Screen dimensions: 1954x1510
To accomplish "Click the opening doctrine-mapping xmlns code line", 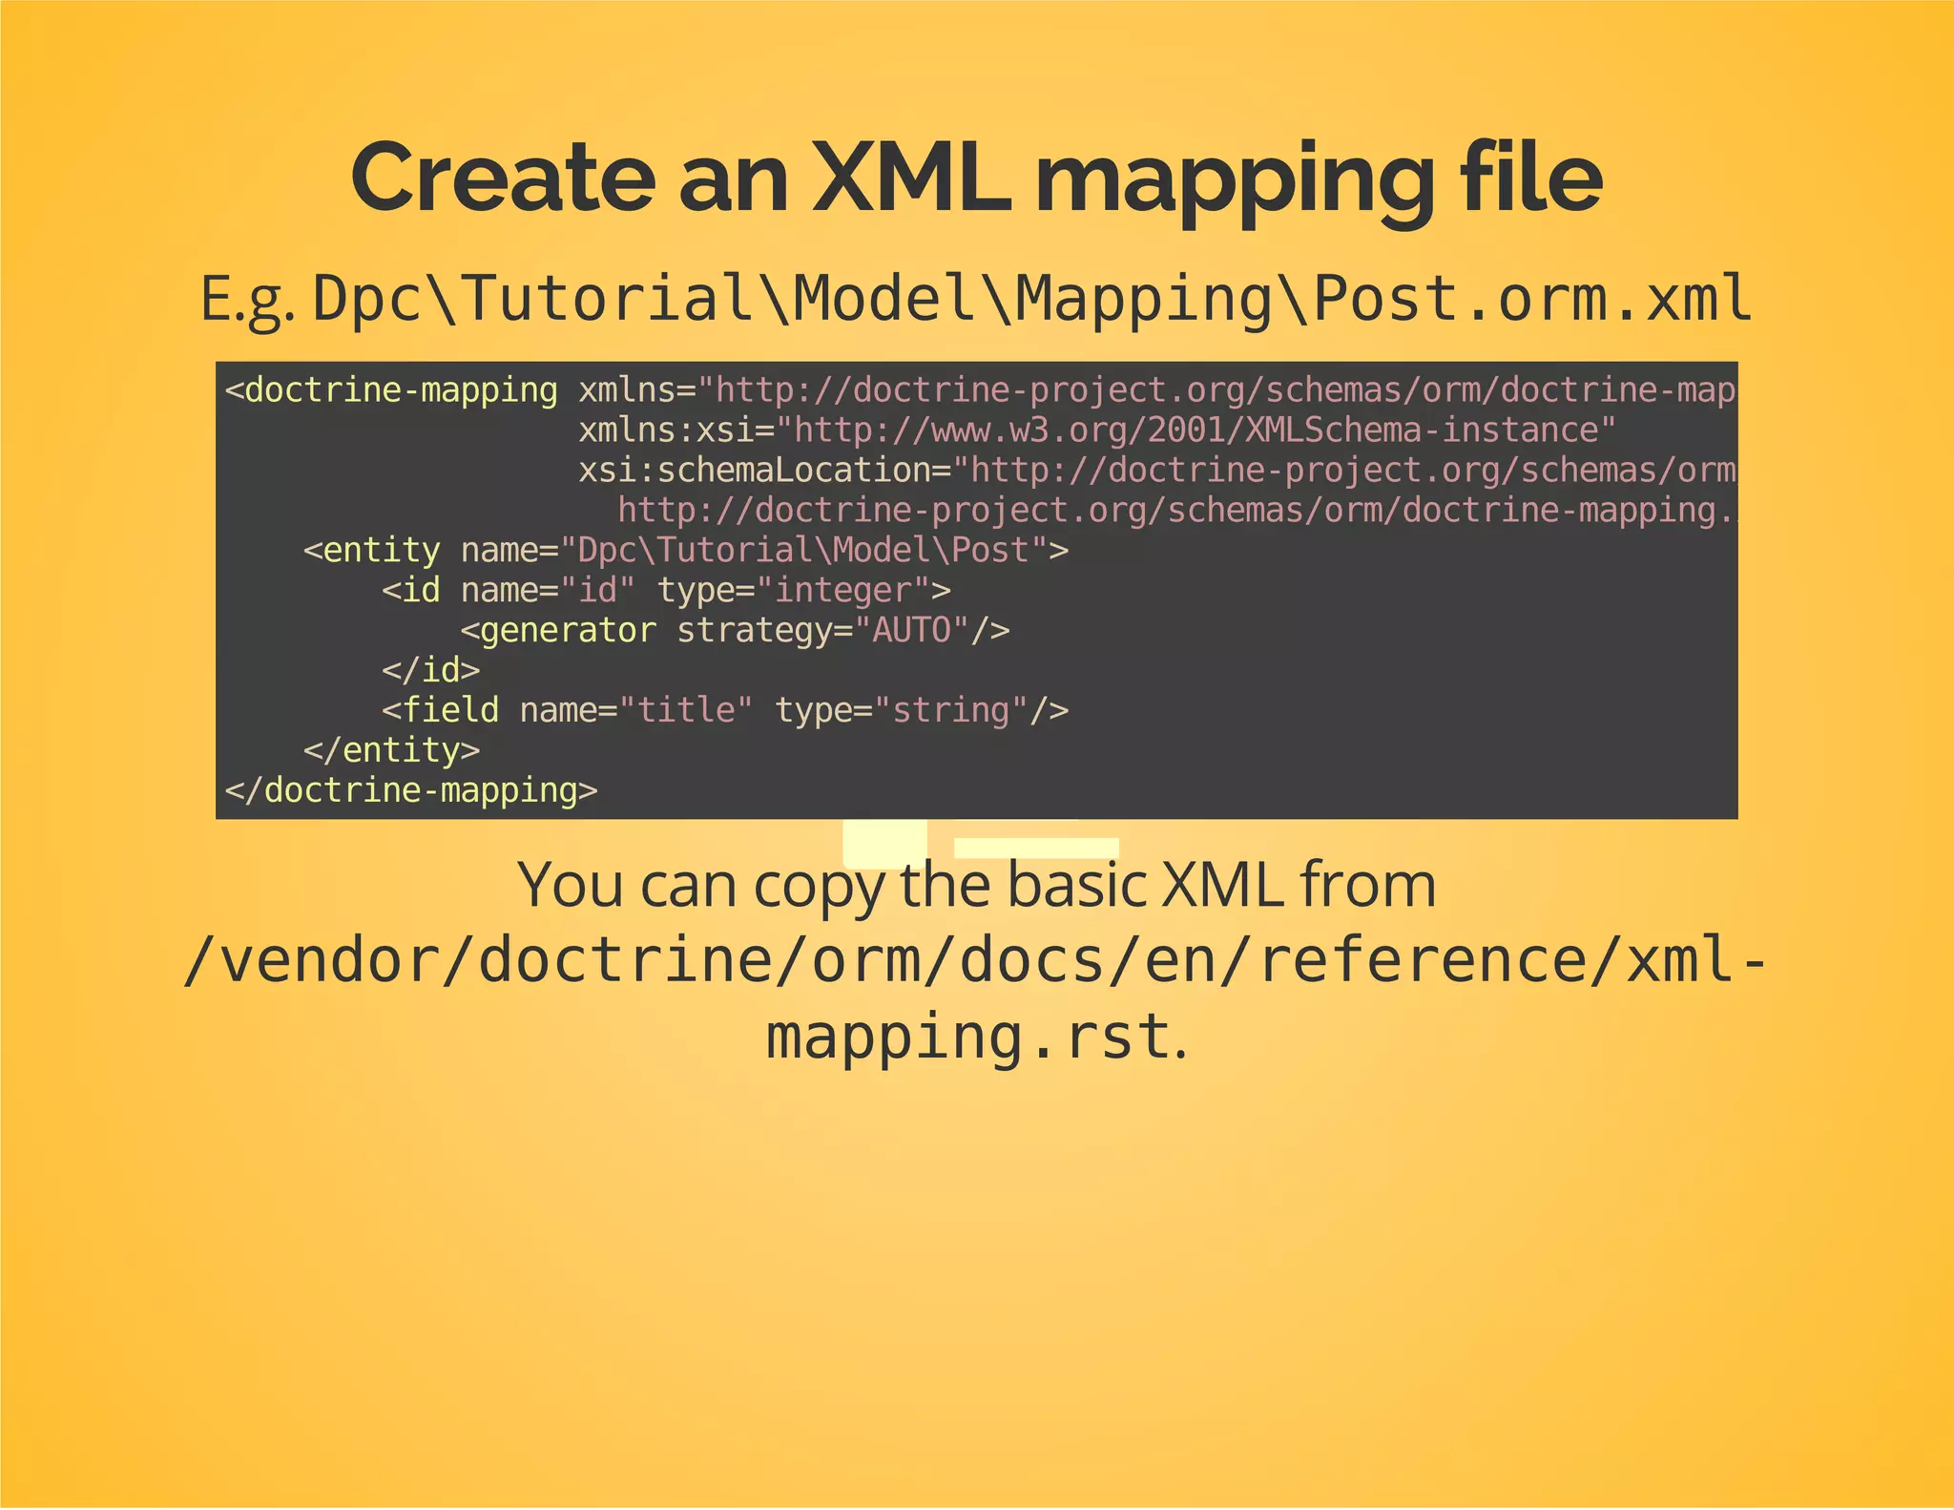I will (x=980, y=390).
